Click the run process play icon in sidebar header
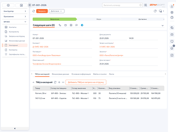Screen dimensions: 176x132 tap(21, 5)
